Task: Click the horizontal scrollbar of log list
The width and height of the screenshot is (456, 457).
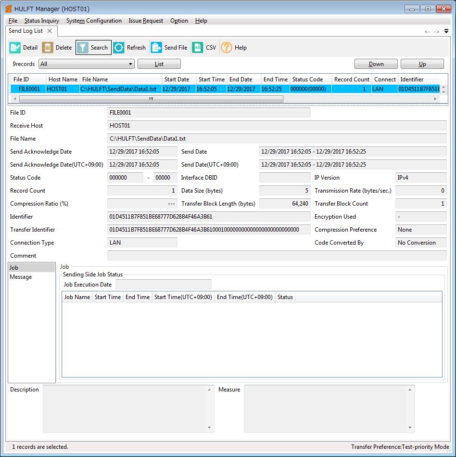Action: tap(151, 99)
